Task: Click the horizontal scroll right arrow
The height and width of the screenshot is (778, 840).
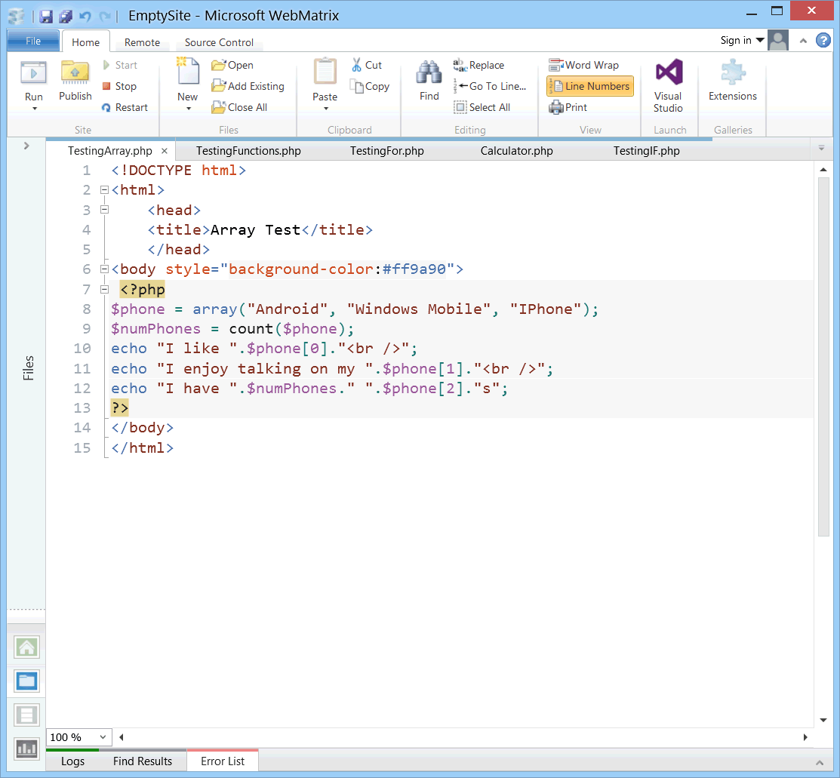Action: 805,737
